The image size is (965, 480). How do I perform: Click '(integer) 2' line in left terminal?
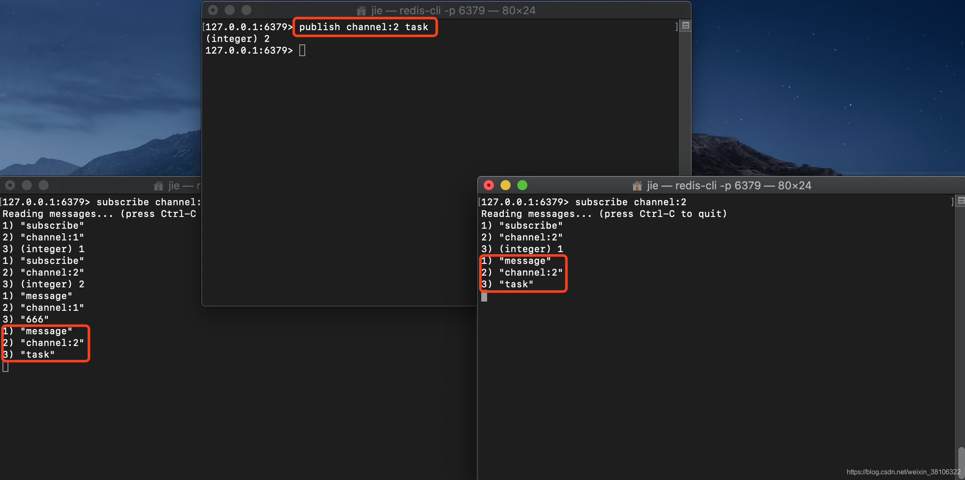[x=43, y=284]
